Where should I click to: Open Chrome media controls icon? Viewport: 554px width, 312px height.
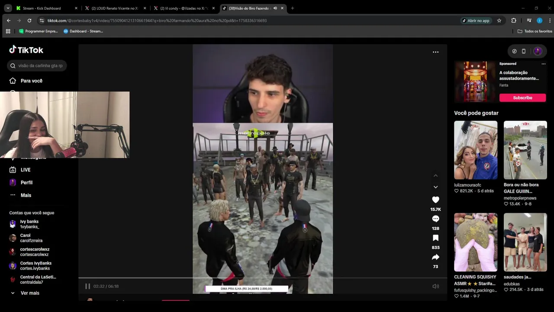coord(529,20)
